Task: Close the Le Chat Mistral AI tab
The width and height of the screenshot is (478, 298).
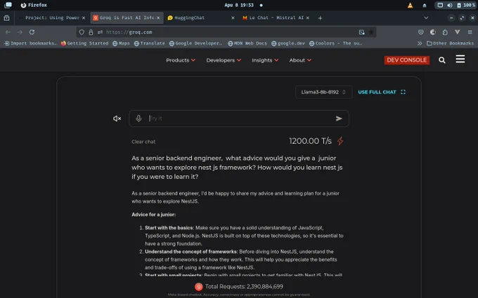Action: (x=308, y=18)
